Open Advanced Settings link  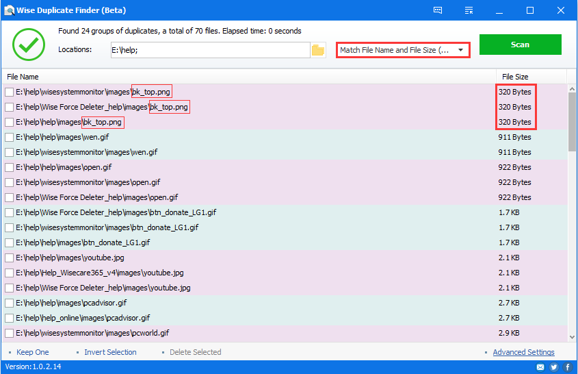523,352
